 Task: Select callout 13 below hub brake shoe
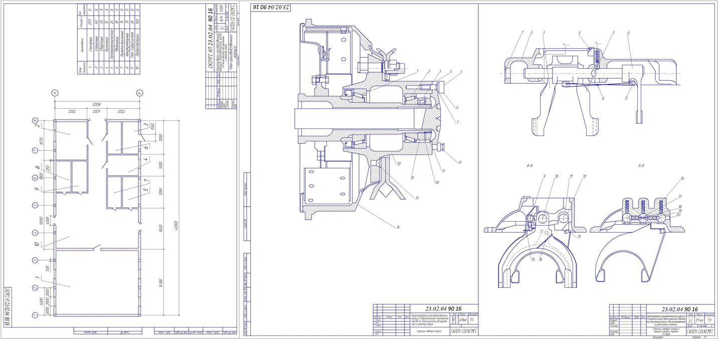417,198
